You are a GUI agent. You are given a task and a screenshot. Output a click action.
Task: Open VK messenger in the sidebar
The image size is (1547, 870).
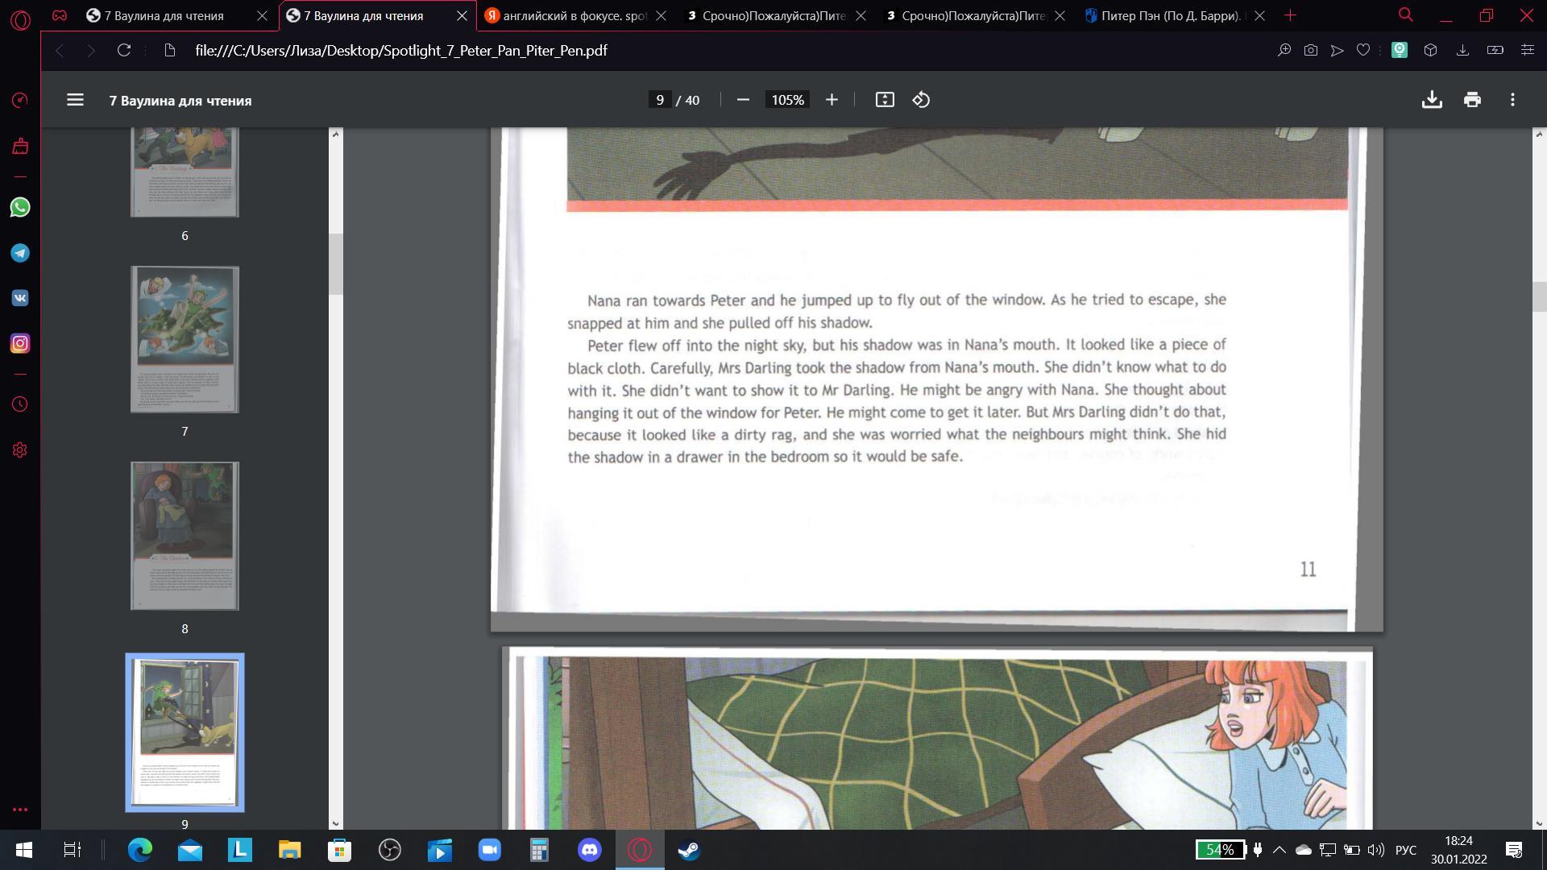click(x=20, y=298)
